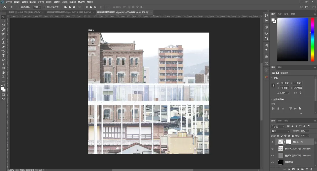Select the Horizontal Type tool
The height and width of the screenshot is (171, 317).
click(x=4, y=55)
